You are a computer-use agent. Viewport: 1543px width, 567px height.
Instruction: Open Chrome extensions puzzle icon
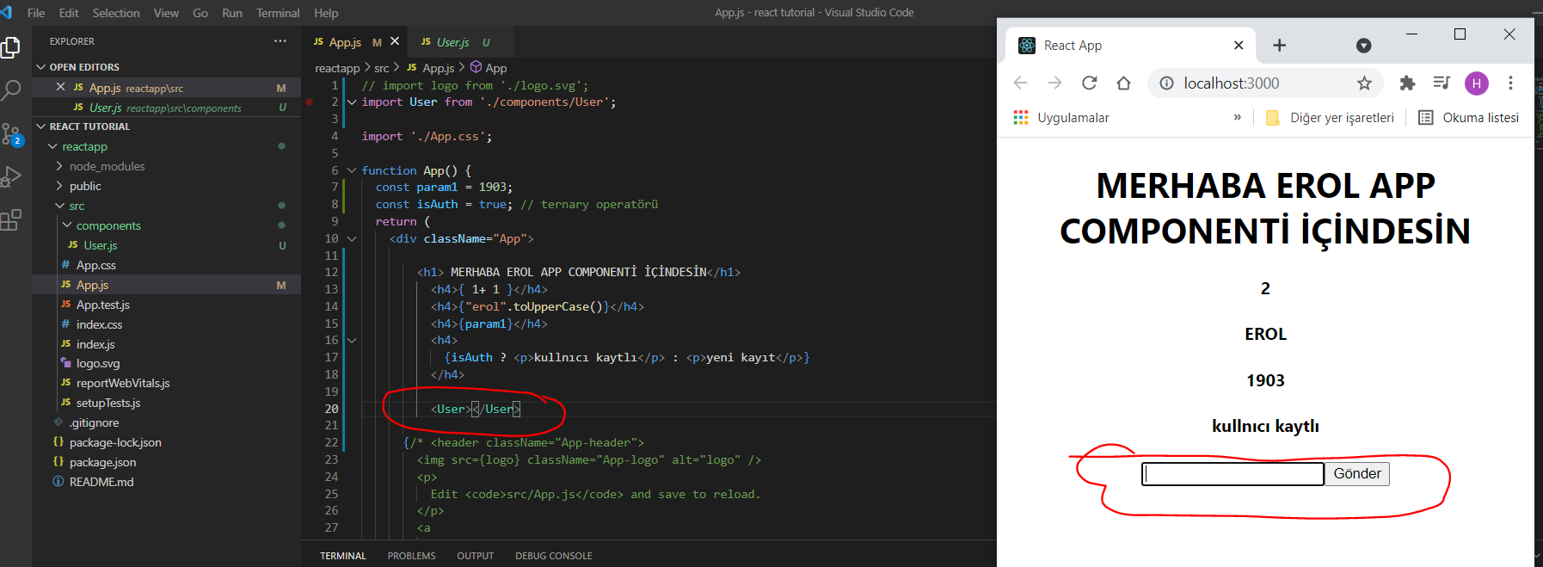[x=1407, y=83]
